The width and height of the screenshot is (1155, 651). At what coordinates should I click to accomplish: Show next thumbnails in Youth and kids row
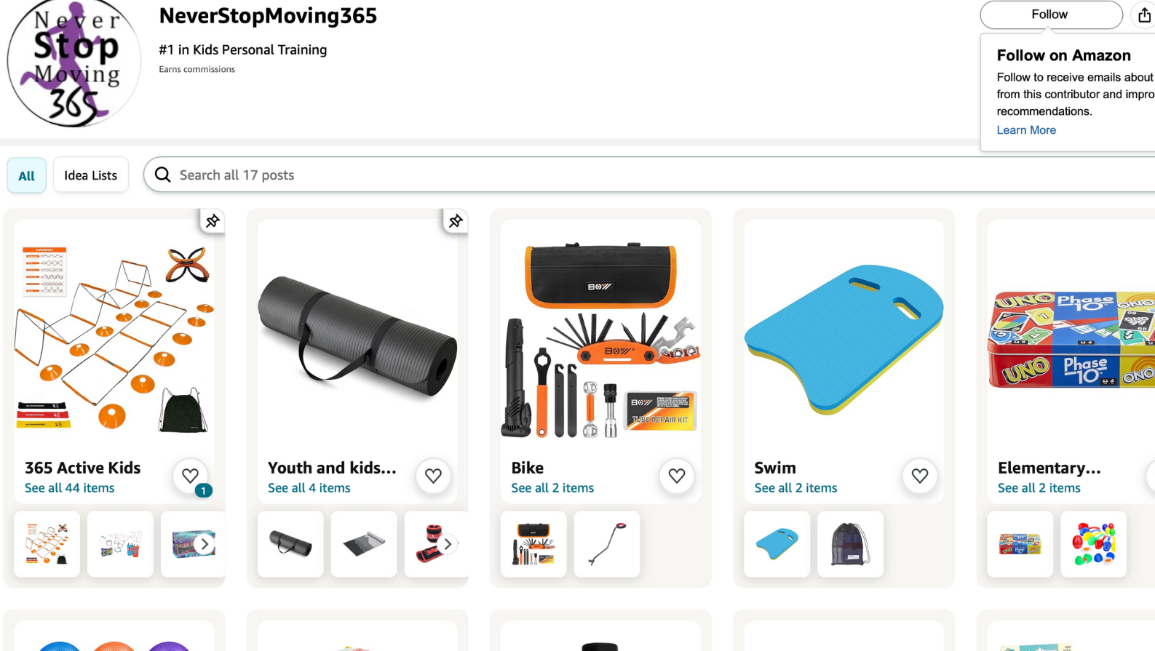[x=448, y=544]
